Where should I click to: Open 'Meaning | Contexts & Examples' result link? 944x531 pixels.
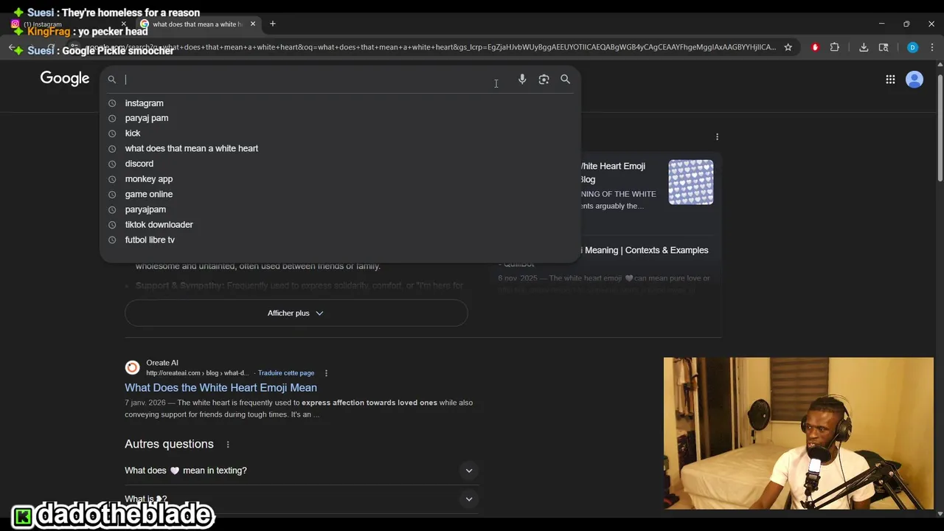coord(645,250)
